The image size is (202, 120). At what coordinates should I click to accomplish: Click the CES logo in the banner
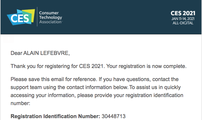(x=21, y=17)
